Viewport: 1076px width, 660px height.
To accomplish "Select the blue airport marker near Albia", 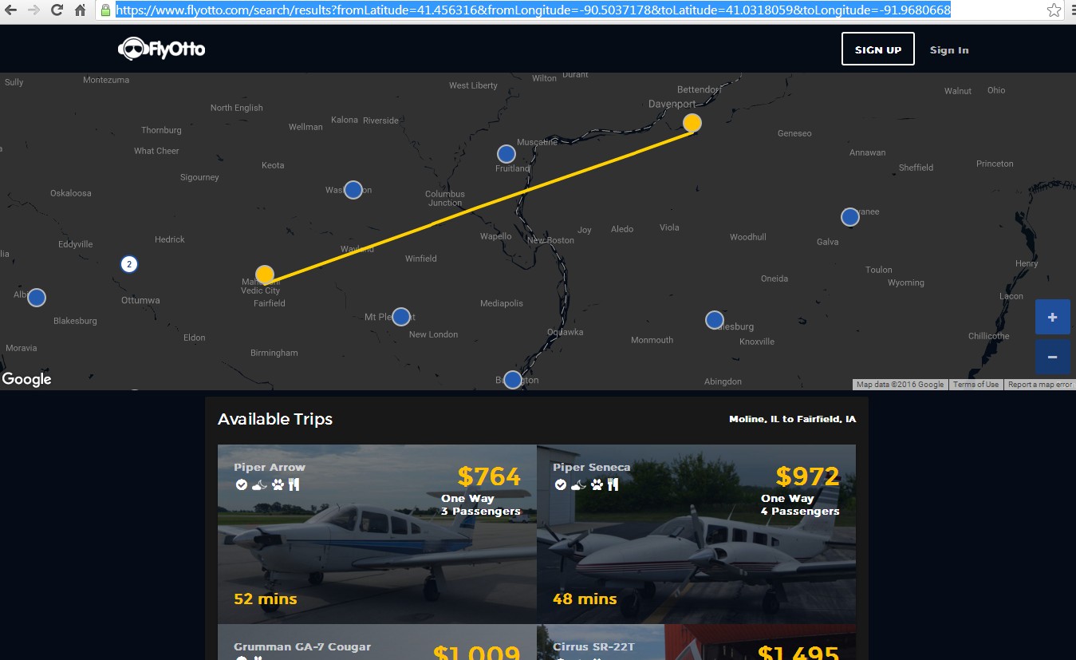I will coord(37,298).
